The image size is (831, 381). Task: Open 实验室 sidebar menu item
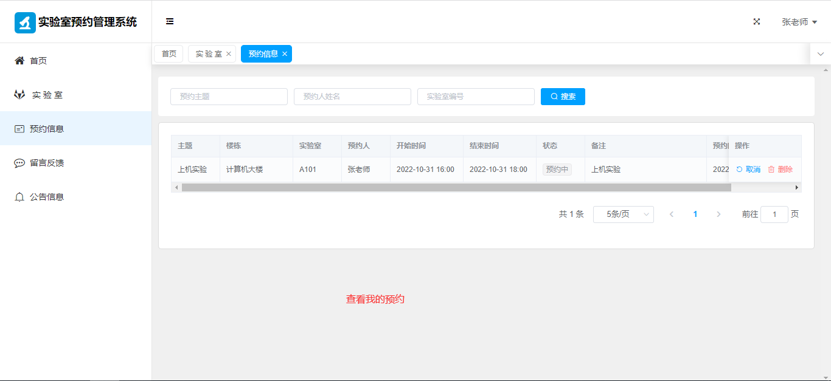tap(47, 95)
